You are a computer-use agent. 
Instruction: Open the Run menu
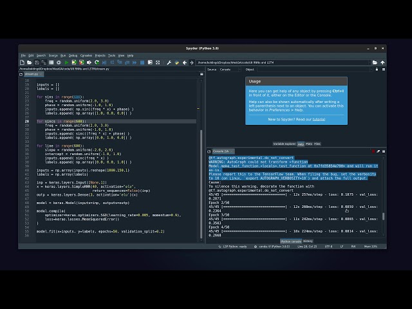[x=63, y=56]
